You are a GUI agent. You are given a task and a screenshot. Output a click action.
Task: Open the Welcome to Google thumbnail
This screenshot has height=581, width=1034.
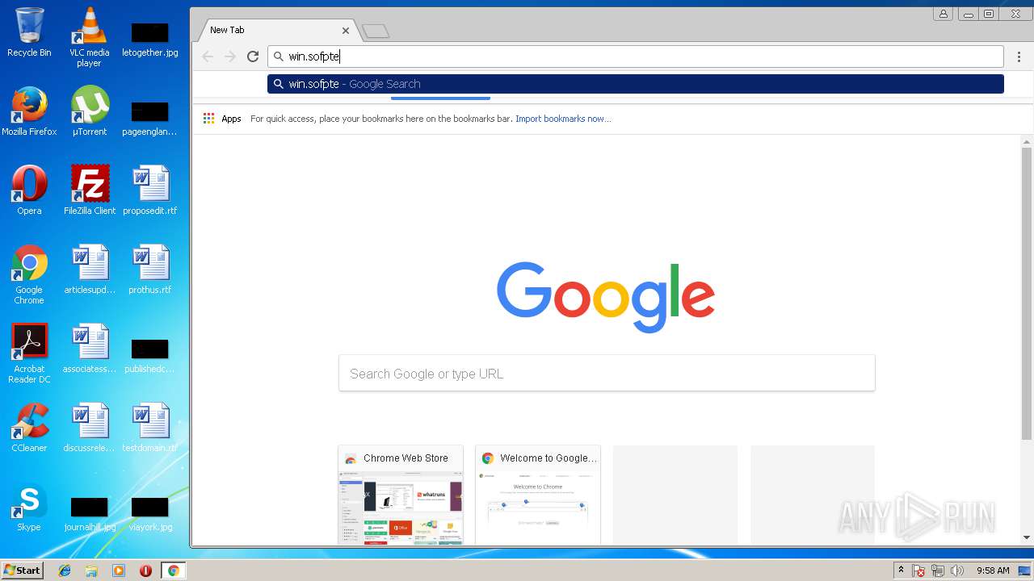[538, 495]
